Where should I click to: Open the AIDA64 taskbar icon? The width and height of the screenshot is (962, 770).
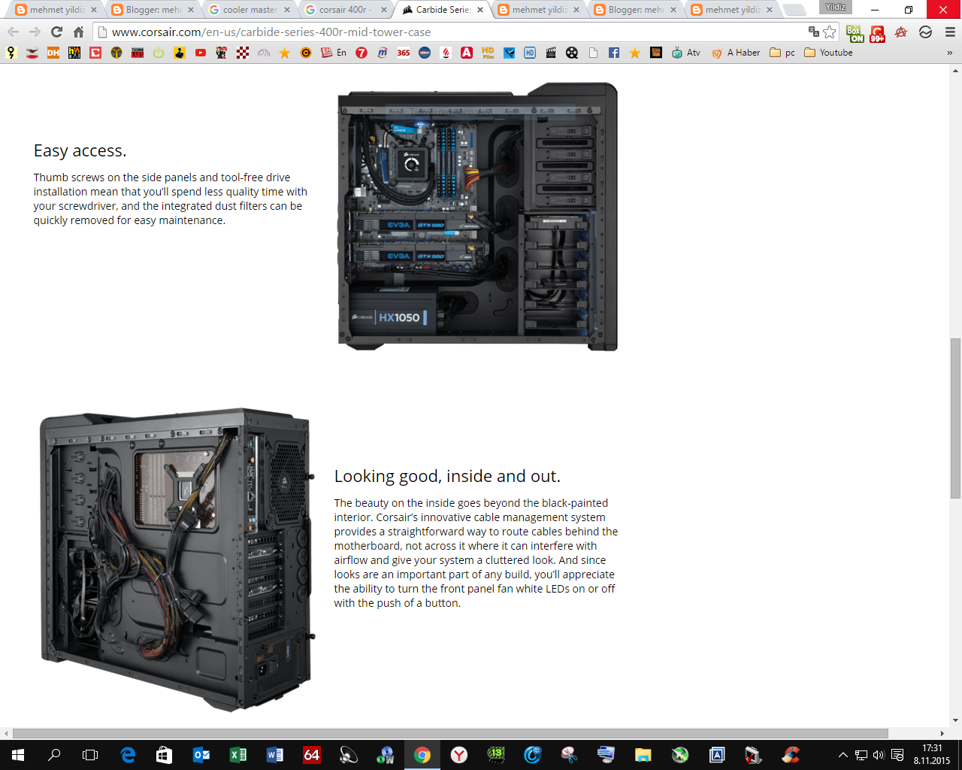point(312,755)
